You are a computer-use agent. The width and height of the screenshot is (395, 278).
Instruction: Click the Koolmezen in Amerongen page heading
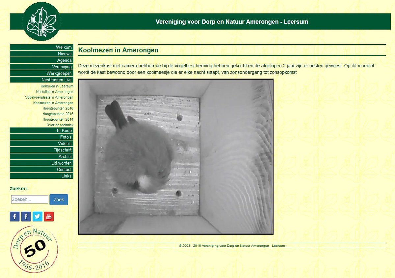118,50
